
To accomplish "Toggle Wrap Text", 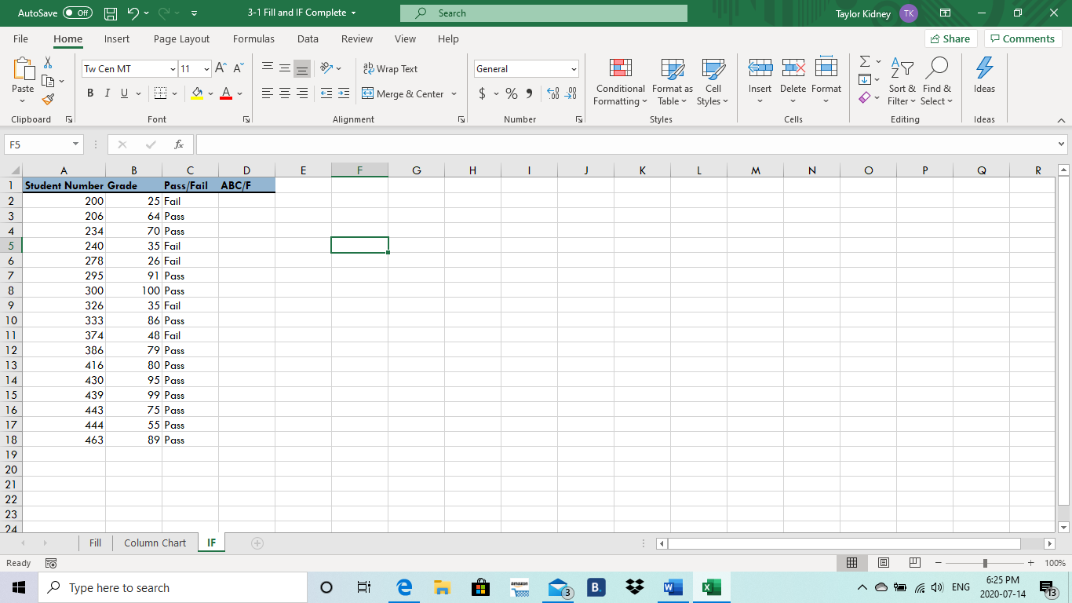I will click(390, 68).
